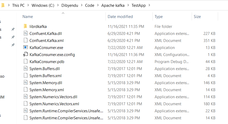Expand the chevron after This PC
Image resolution: width=228 pixels, height=124 pixels.
pos(28,5)
